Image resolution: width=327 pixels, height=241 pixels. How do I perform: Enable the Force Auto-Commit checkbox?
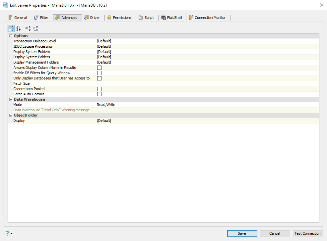(99, 94)
